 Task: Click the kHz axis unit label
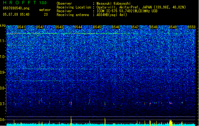(3, 26)
